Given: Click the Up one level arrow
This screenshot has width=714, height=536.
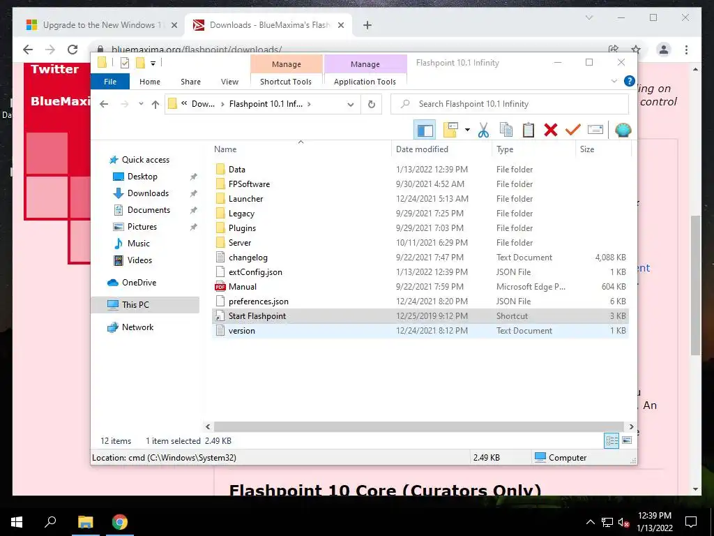Looking at the screenshot, I should click(x=155, y=105).
